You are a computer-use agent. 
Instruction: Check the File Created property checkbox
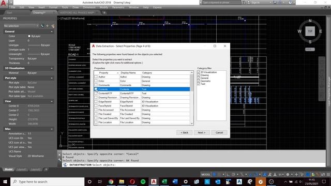(96, 114)
